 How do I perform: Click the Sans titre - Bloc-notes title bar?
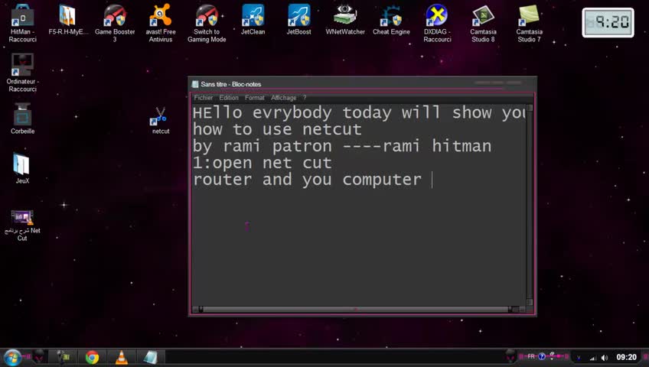[363, 84]
